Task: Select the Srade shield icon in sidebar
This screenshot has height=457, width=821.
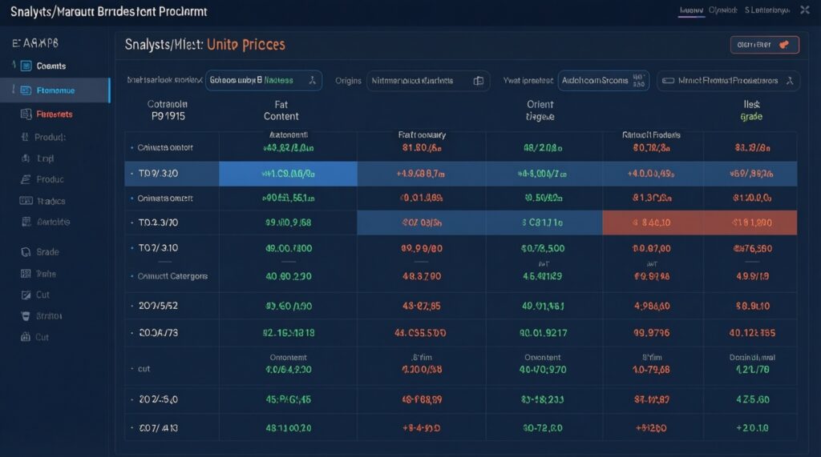Action: tap(25, 252)
